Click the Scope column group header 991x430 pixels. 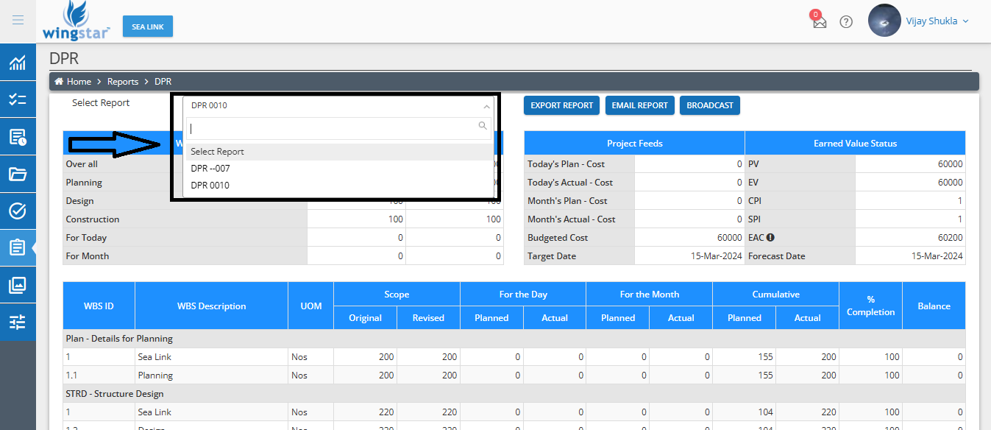tap(397, 295)
